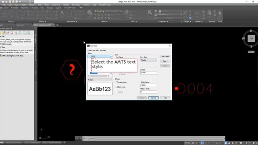Open the Format menu
258x145 pixels.
click(31, 5)
